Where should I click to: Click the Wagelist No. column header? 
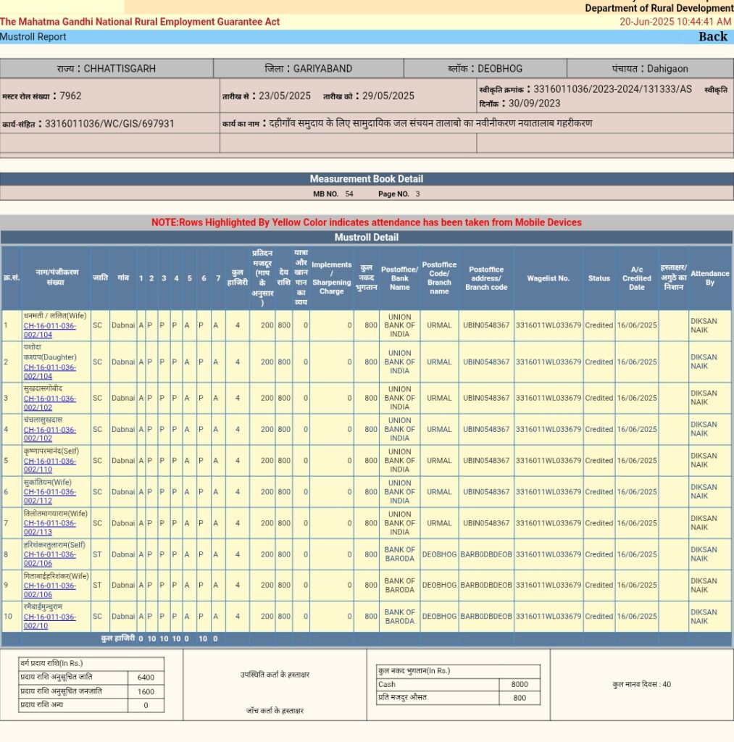point(548,278)
